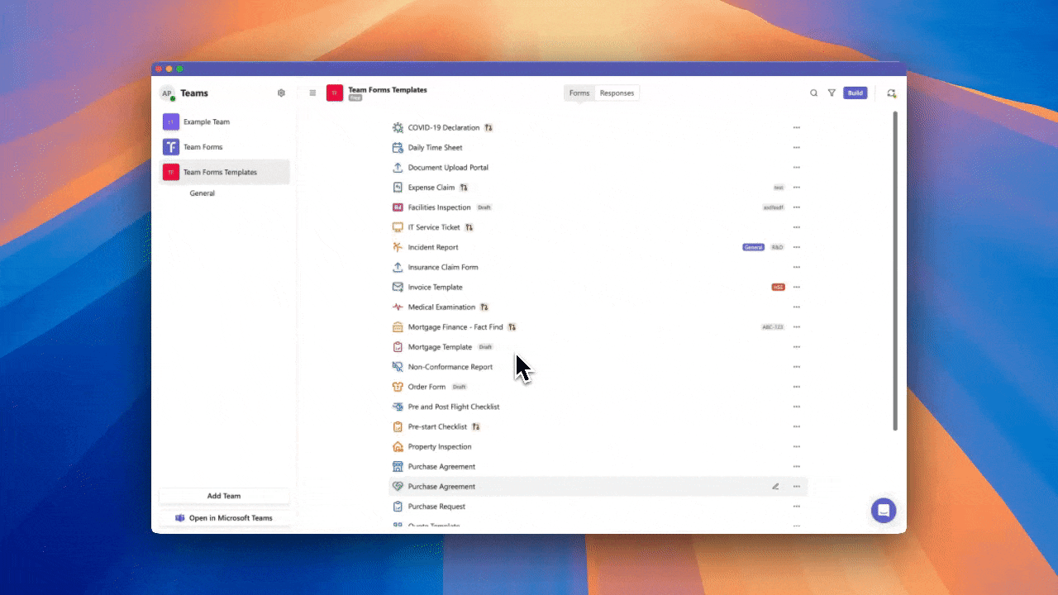Open more options for Purchase Request
This screenshot has width=1058, height=595.
click(x=797, y=507)
